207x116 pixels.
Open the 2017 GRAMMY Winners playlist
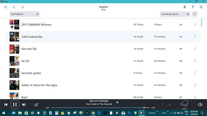(36, 25)
